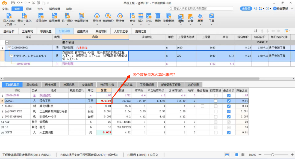The width and height of the screenshot is (295, 159).
Task: Click the 检查更新 update button
Action: [280, 9]
